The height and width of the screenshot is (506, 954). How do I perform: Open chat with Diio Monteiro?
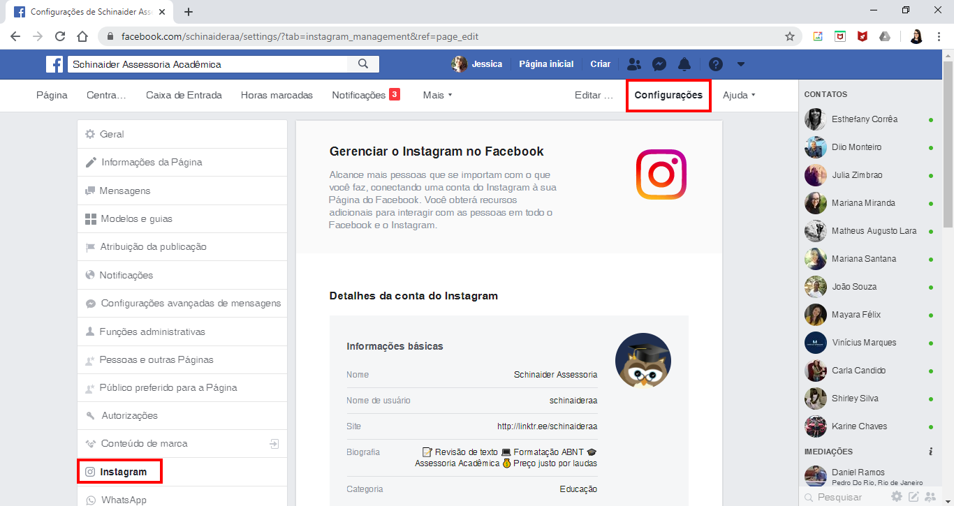pos(869,147)
